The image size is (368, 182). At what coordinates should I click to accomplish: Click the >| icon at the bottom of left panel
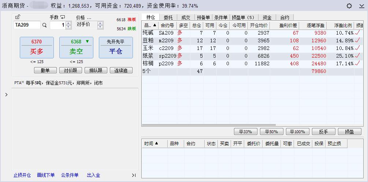coord(134,175)
